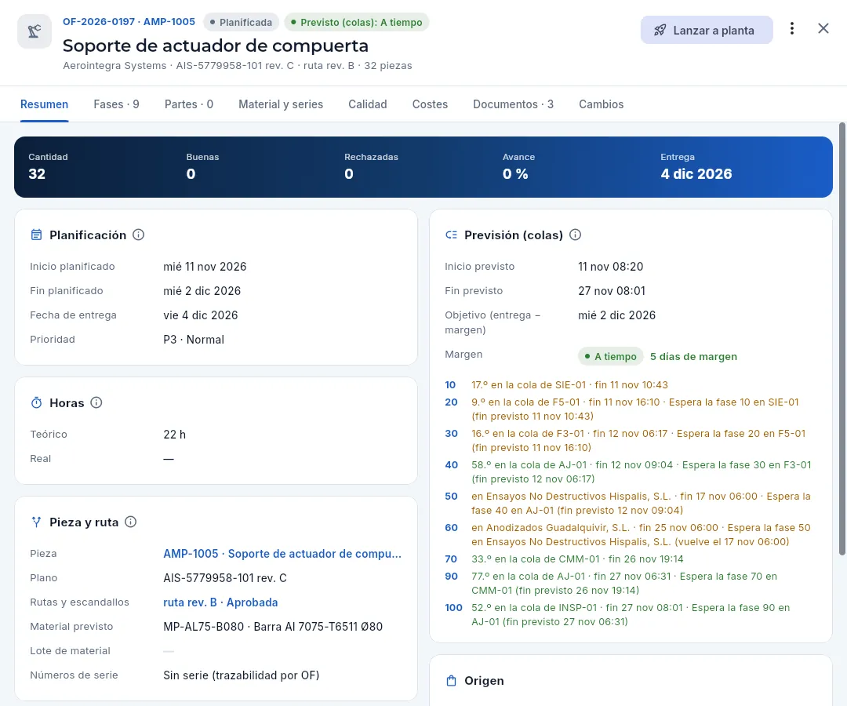Click the Previsto (colas): A tiempo badge
The height and width of the screenshot is (706, 847).
point(357,22)
